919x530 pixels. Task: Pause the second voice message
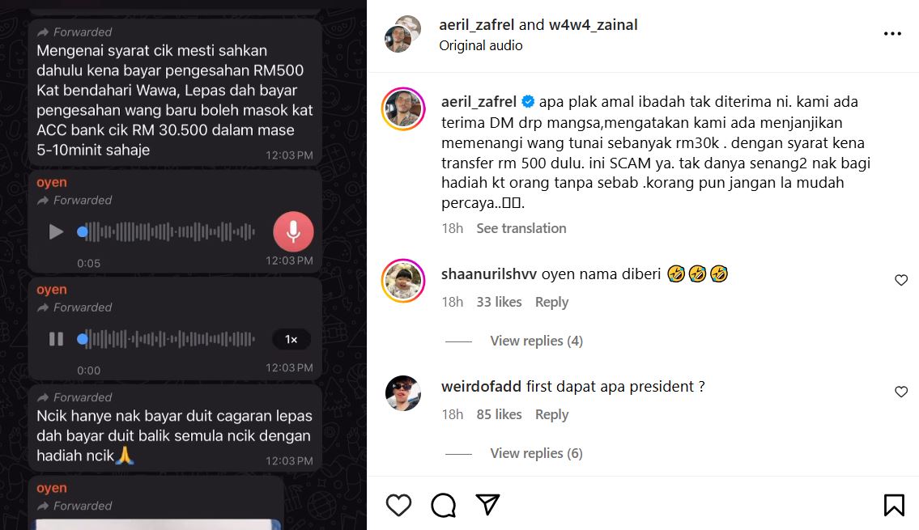56,339
